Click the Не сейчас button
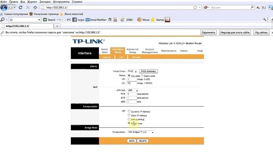This screenshot has width=273, height=155. coord(261,32)
